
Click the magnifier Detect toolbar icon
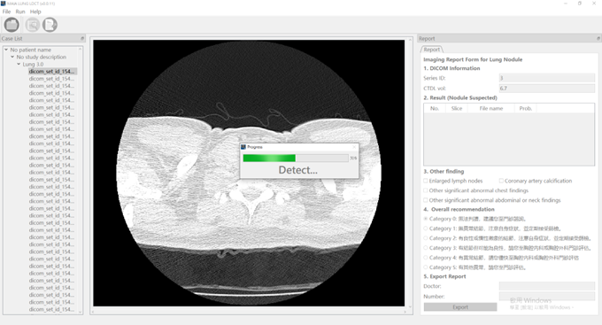coord(33,25)
